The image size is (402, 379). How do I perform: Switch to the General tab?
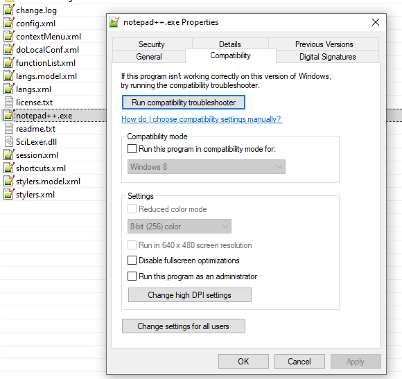click(x=149, y=57)
